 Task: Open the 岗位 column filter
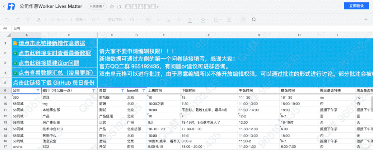click(122, 91)
